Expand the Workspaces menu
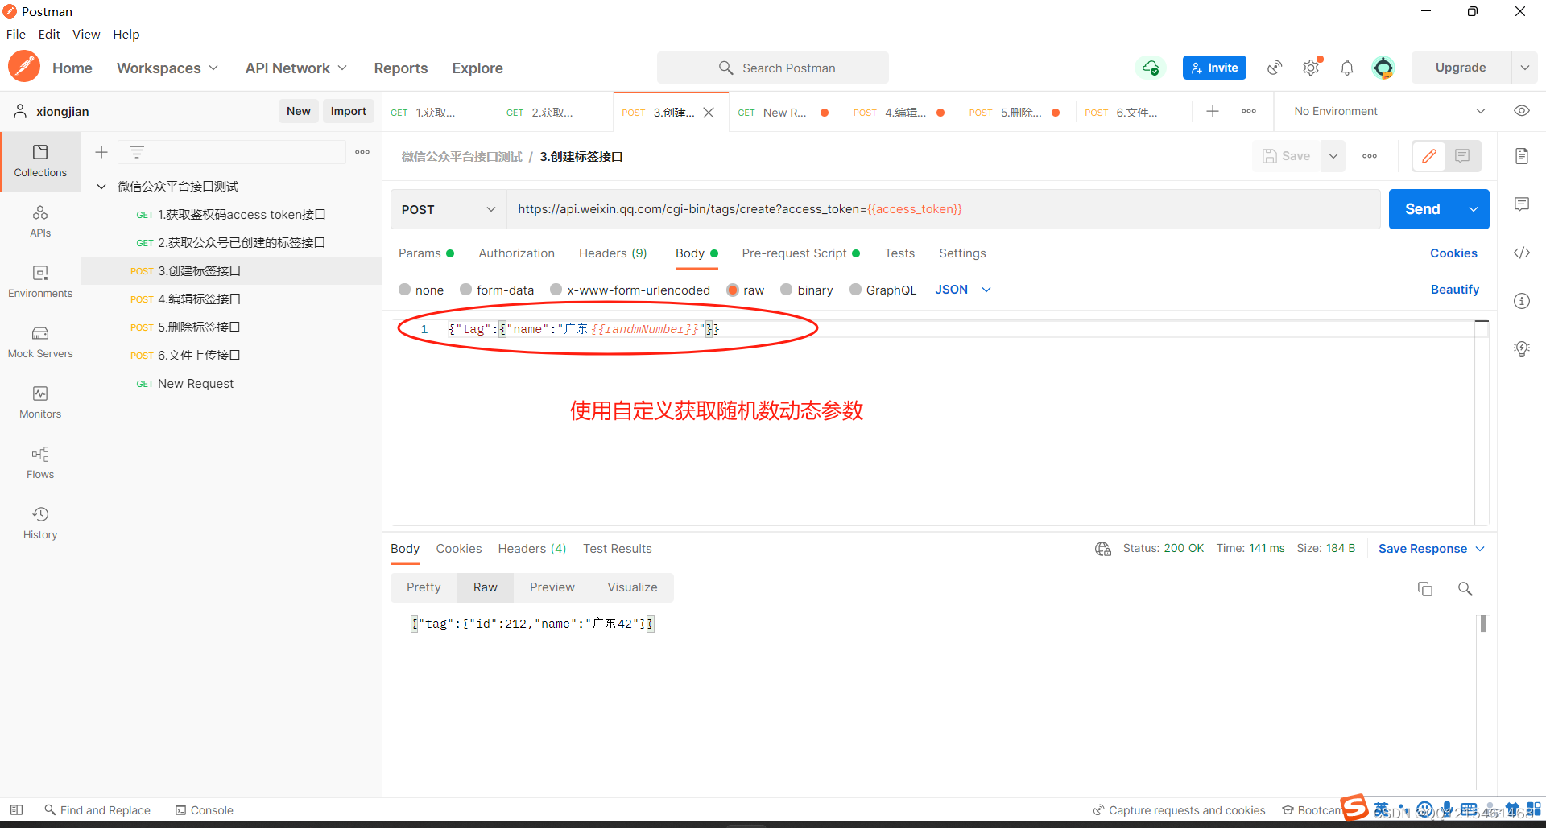 click(167, 68)
